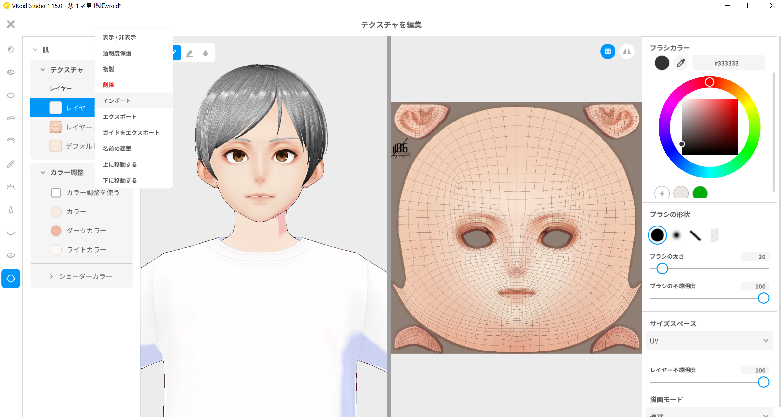Open the サイズスペース UV dropdown
The image size is (782, 417).
point(709,341)
